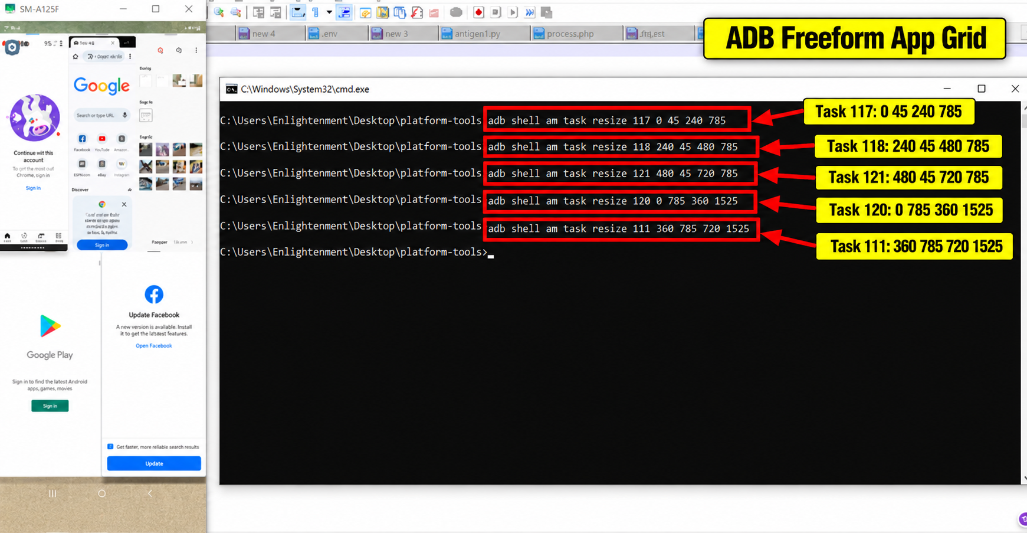Start macro recording with red record icon
Screen dimensions: 1027x533
point(478,12)
